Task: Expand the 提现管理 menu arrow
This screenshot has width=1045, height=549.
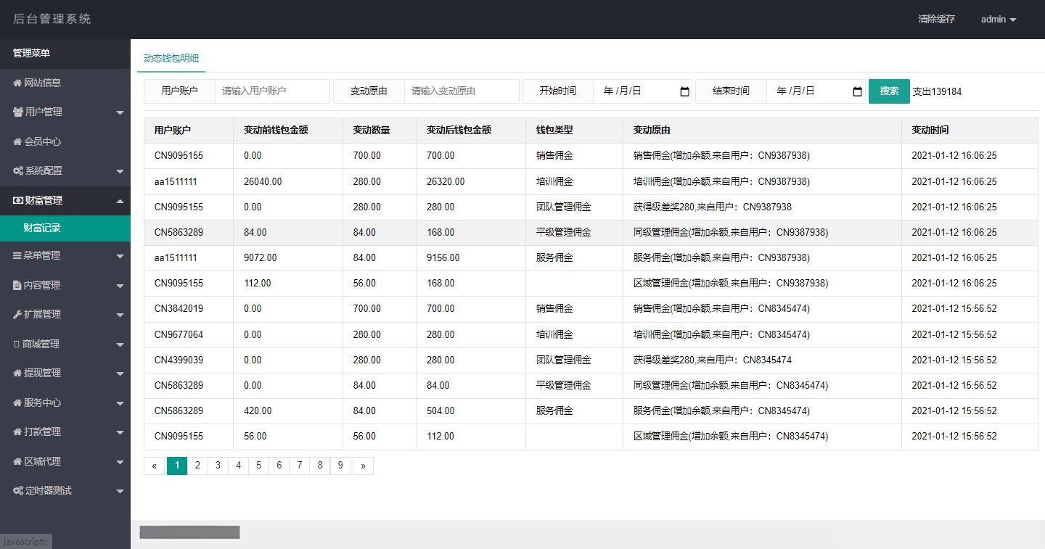Action: (120, 373)
